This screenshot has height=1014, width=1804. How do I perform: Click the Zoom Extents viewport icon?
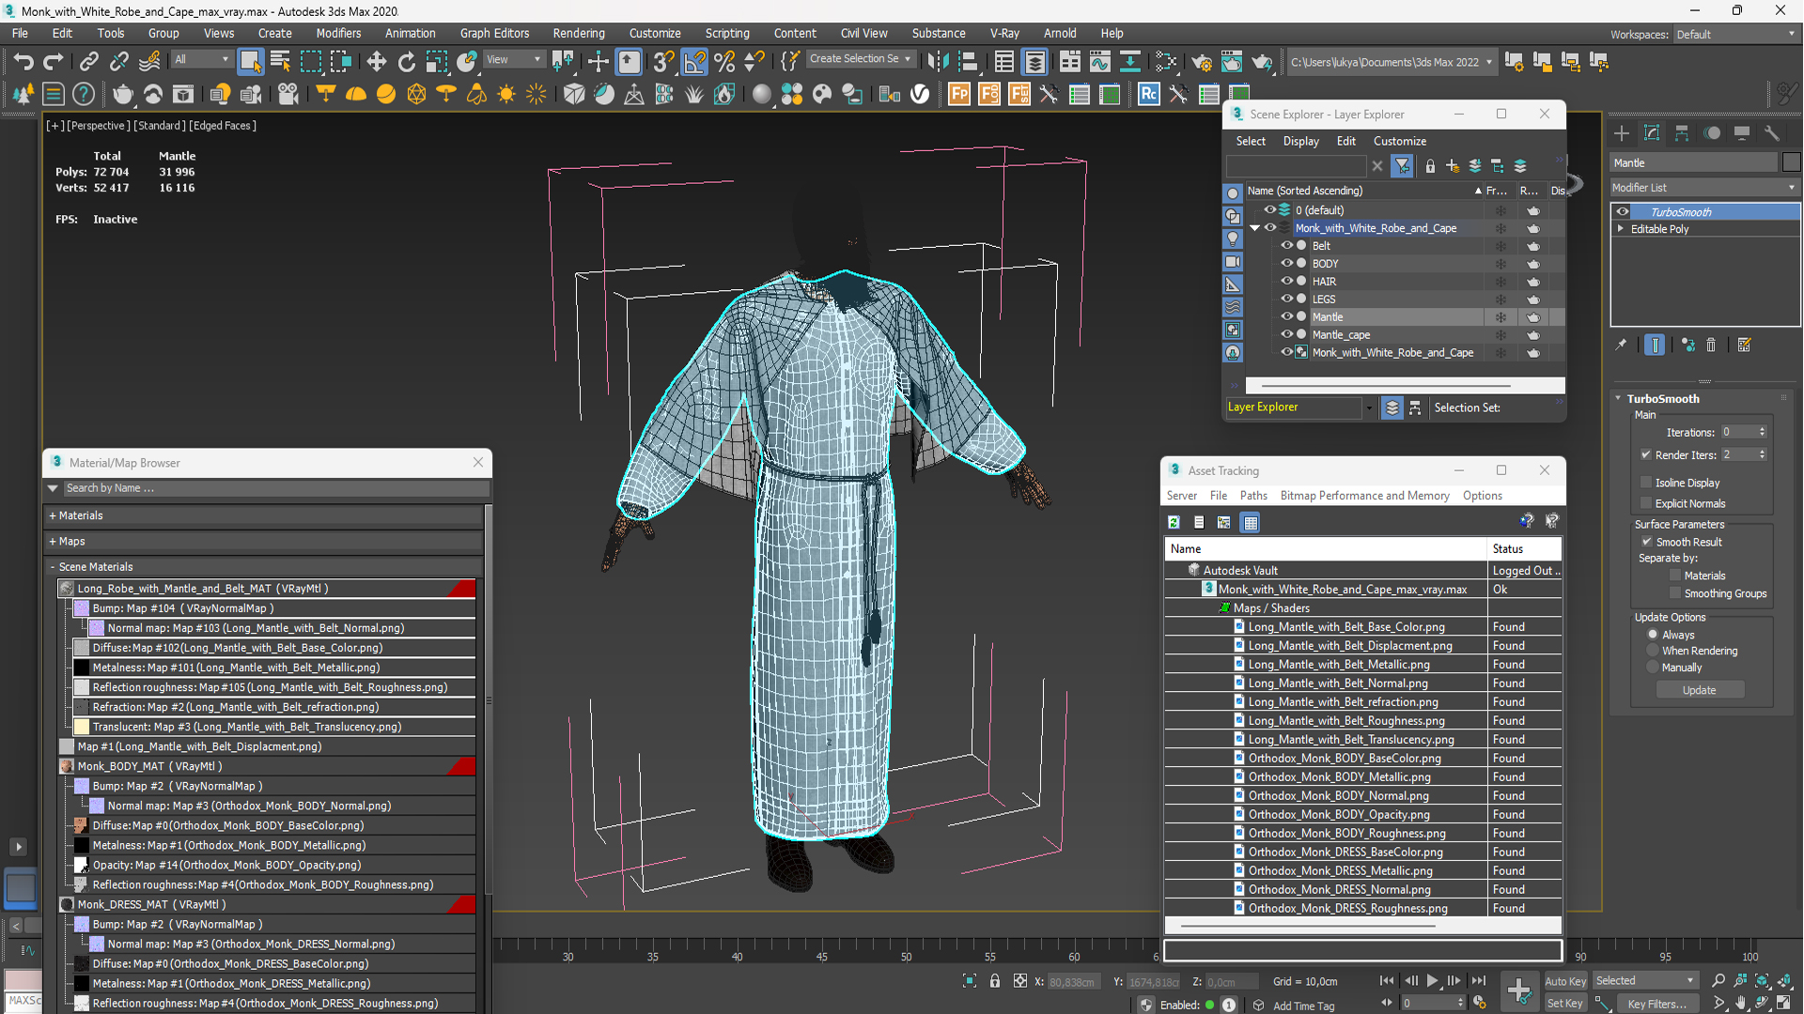[x=1762, y=980]
